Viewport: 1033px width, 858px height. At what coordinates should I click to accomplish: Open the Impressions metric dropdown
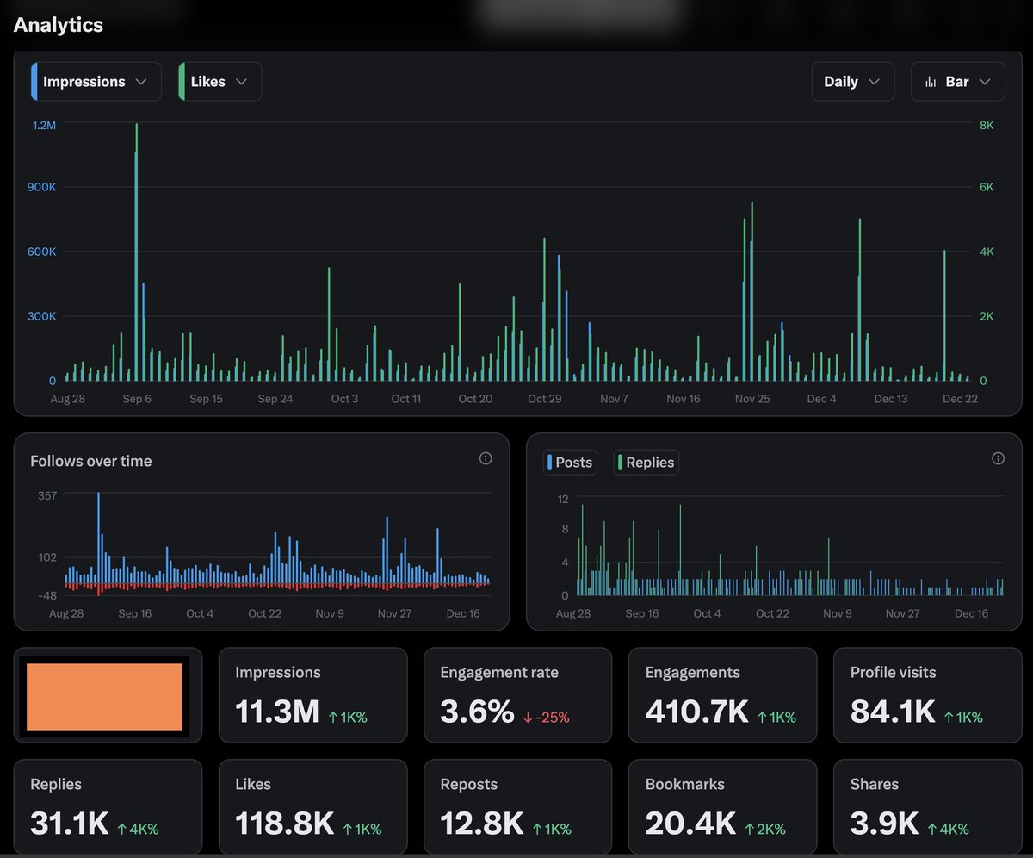[x=96, y=82]
